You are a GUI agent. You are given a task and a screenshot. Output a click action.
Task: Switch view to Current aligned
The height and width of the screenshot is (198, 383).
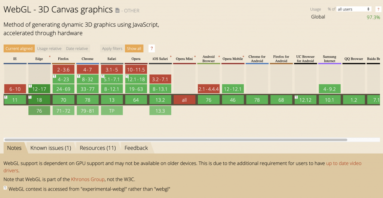[x=19, y=48]
